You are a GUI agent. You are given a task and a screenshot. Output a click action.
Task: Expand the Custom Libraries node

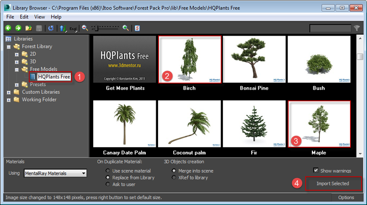click(8, 92)
